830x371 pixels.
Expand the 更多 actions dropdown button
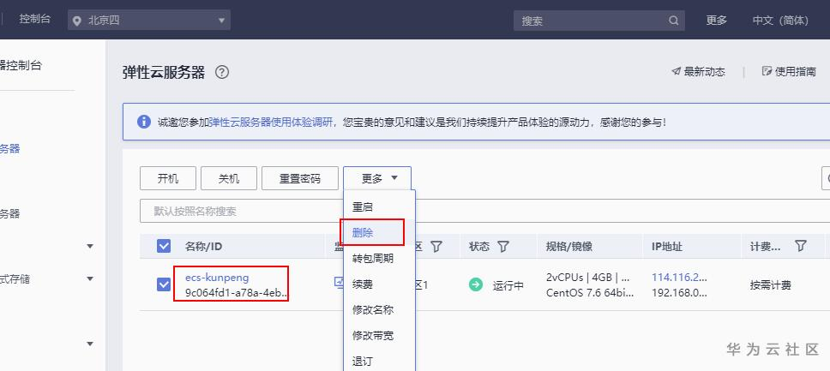tap(377, 178)
